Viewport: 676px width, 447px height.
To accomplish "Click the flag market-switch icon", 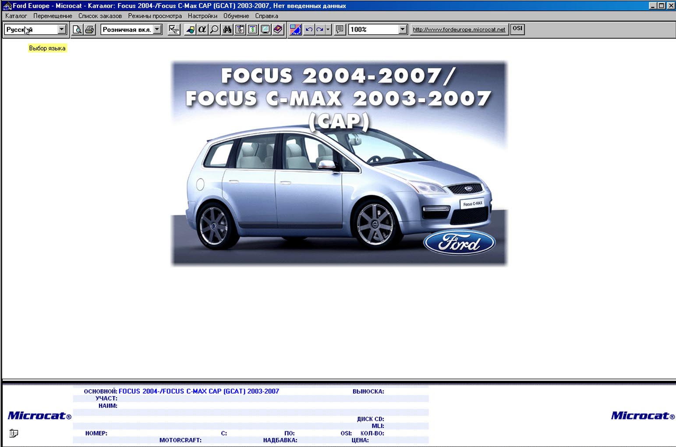I will pos(295,29).
